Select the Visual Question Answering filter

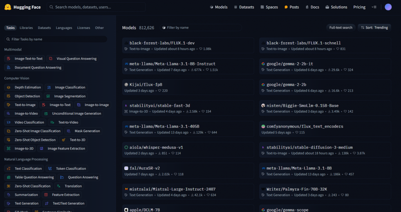click(72, 59)
